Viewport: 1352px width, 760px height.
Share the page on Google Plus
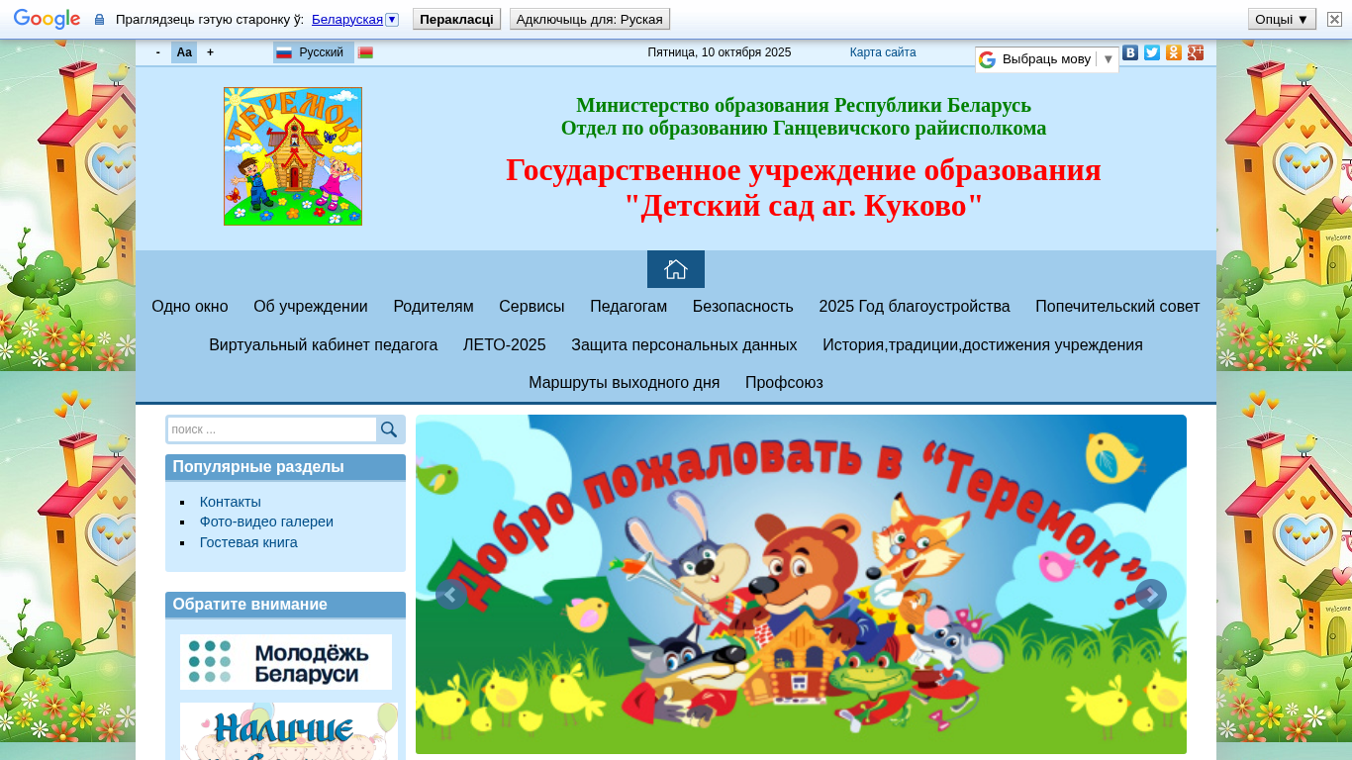[x=1196, y=52]
